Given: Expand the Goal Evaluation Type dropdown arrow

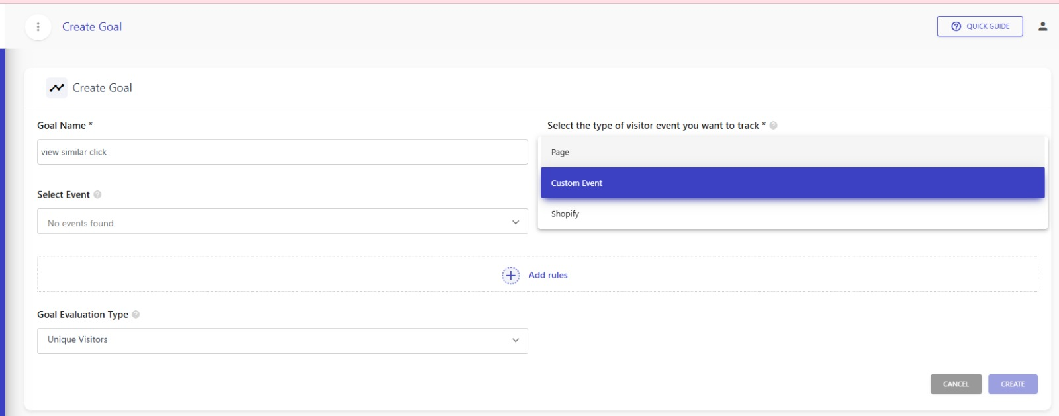Looking at the screenshot, I should (515, 340).
